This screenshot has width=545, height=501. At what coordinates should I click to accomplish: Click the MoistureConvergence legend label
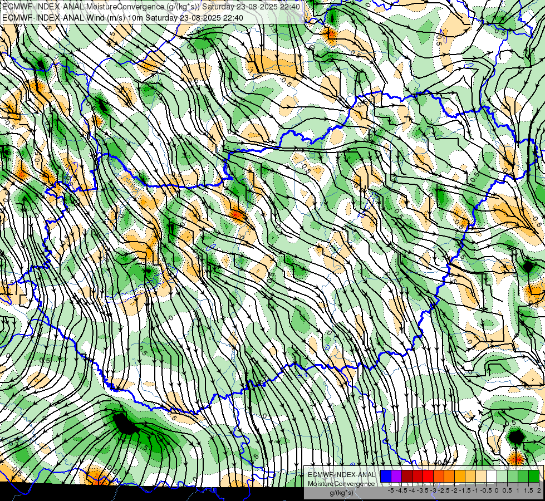(x=341, y=484)
